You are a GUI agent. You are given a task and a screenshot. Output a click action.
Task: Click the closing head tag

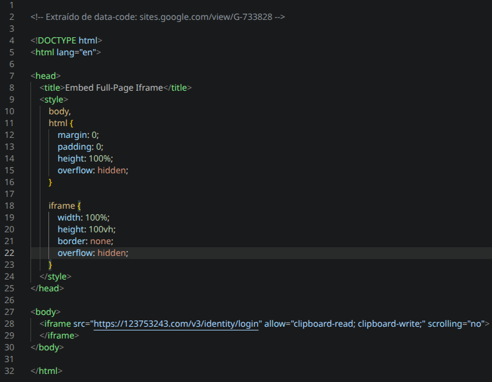(x=47, y=289)
